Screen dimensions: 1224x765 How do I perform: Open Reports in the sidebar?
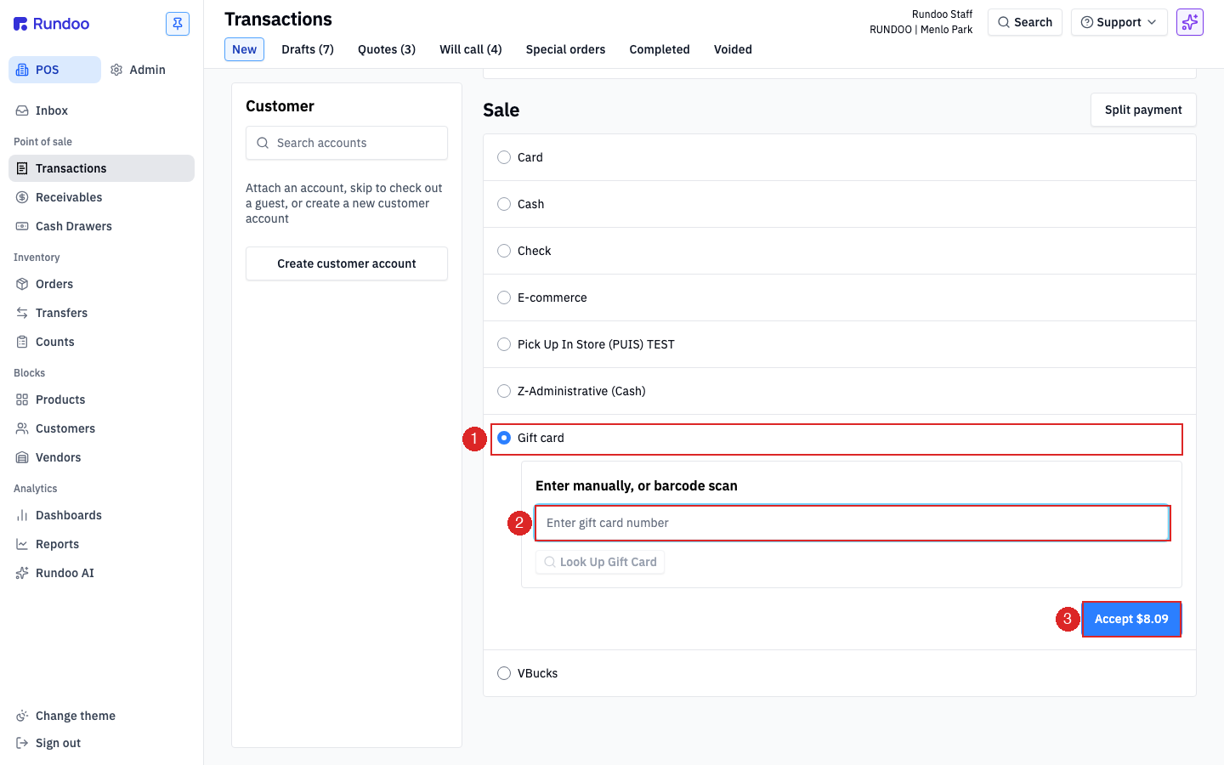click(101, 544)
